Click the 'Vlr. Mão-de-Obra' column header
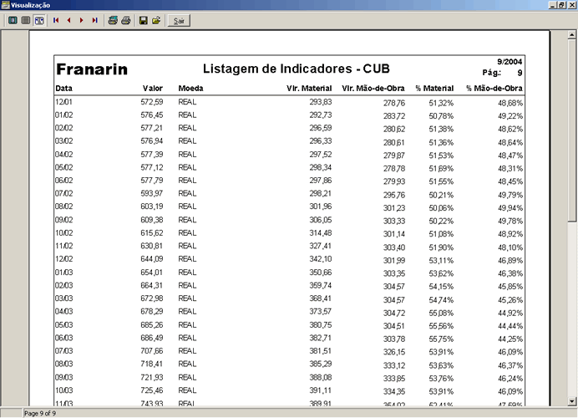Viewport: 578px width, 418px height. coord(373,88)
